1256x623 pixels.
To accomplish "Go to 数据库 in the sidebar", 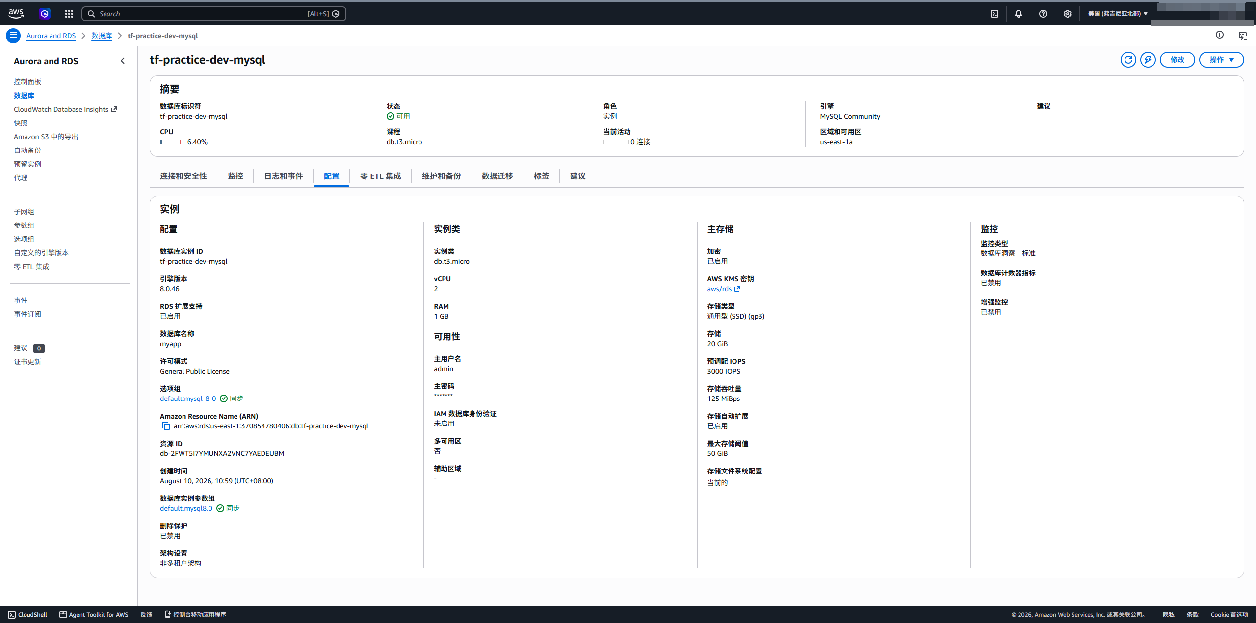I will click(24, 96).
